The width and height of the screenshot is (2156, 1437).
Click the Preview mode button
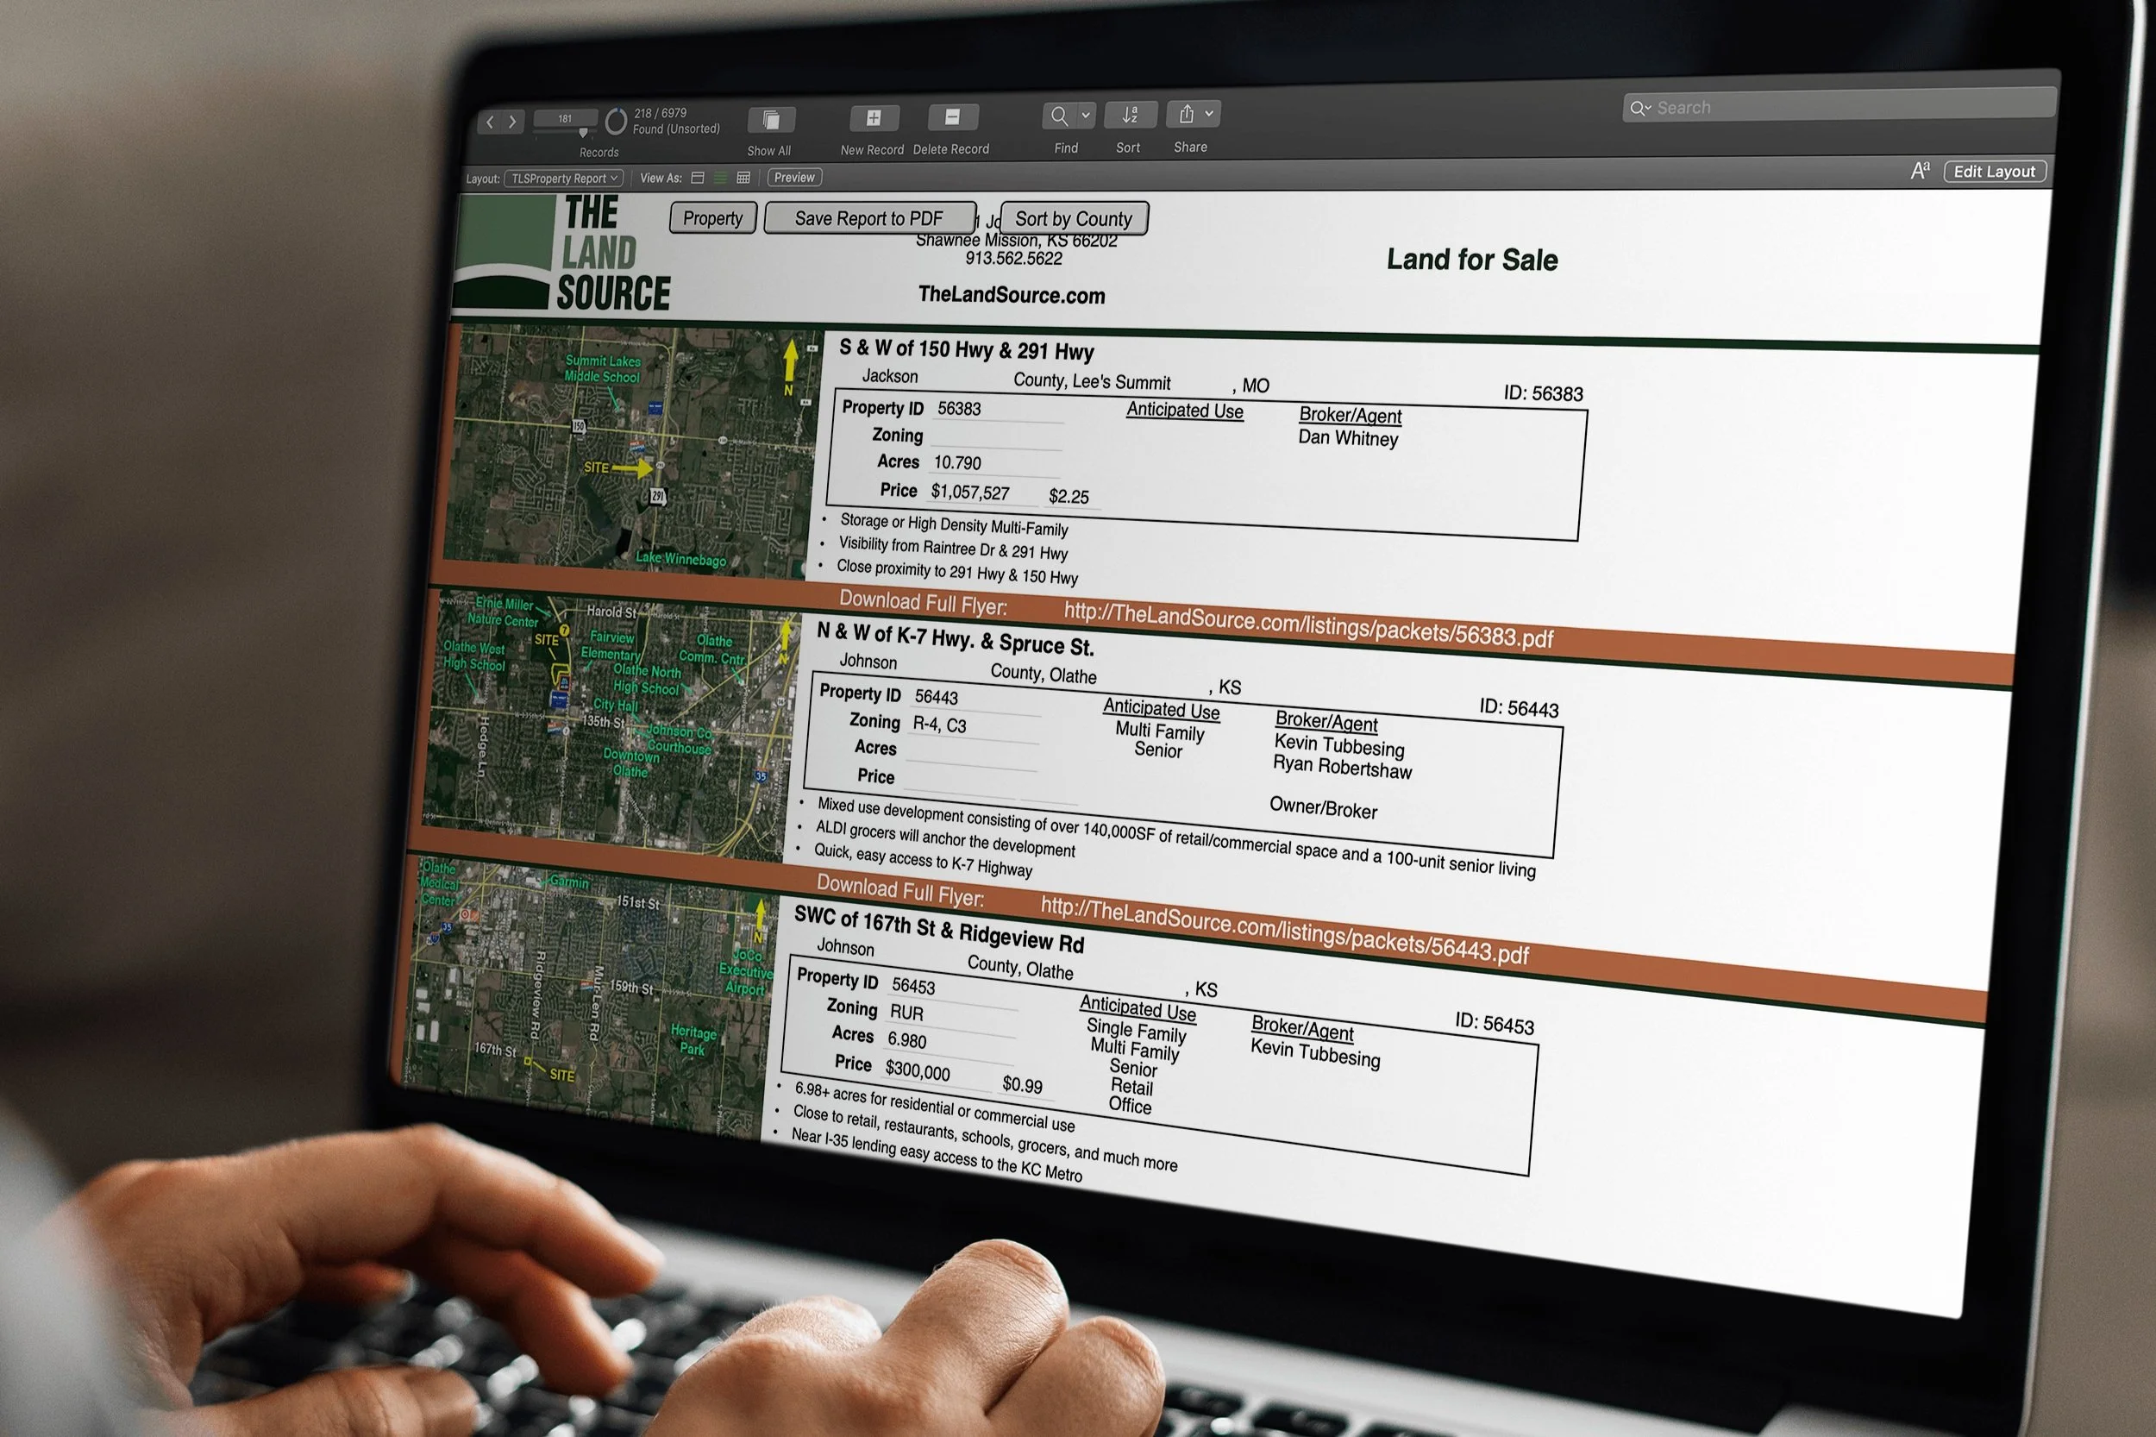coord(793,178)
